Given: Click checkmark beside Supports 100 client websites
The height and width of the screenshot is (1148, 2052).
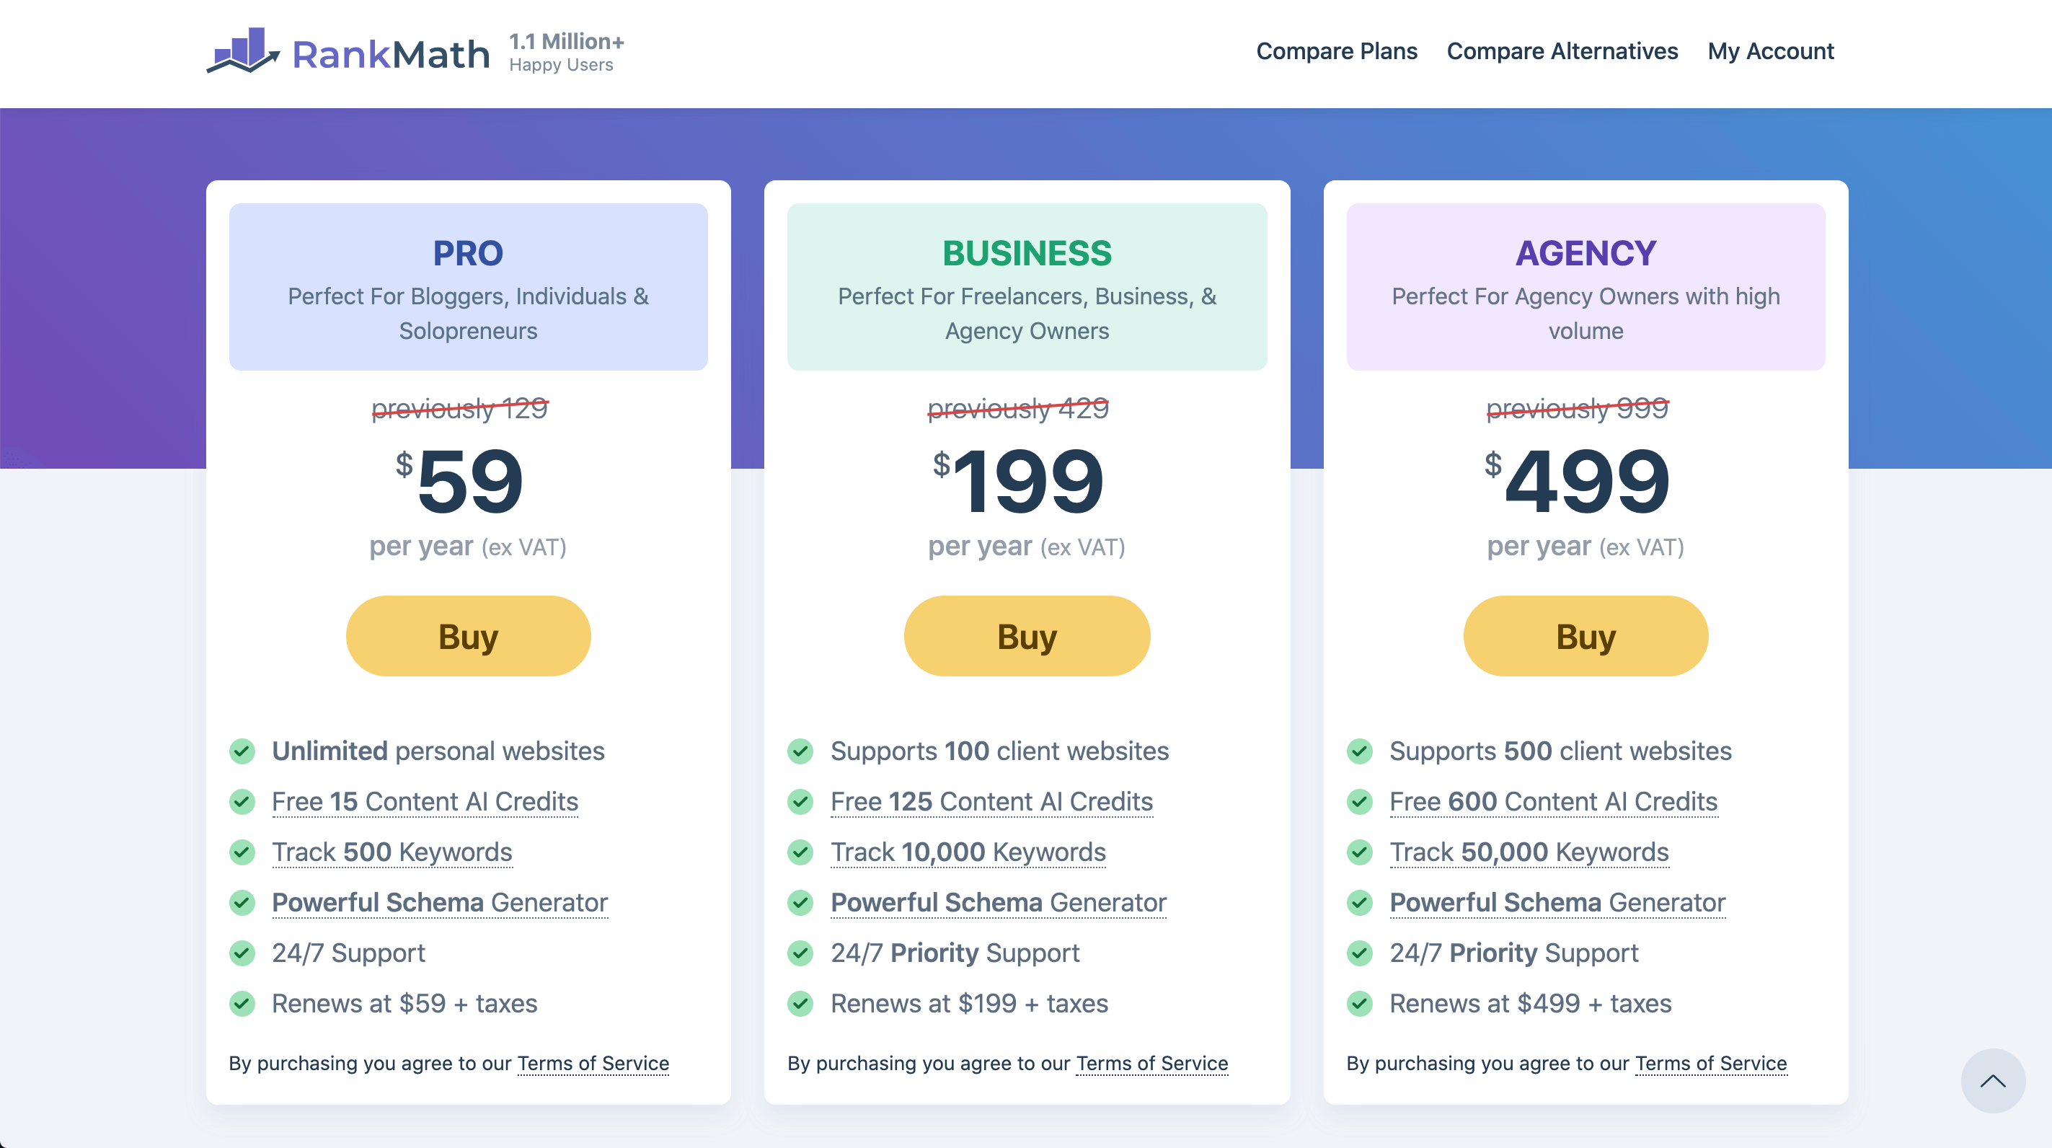Looking at the screenshot, I should click(x=800, y=751).
